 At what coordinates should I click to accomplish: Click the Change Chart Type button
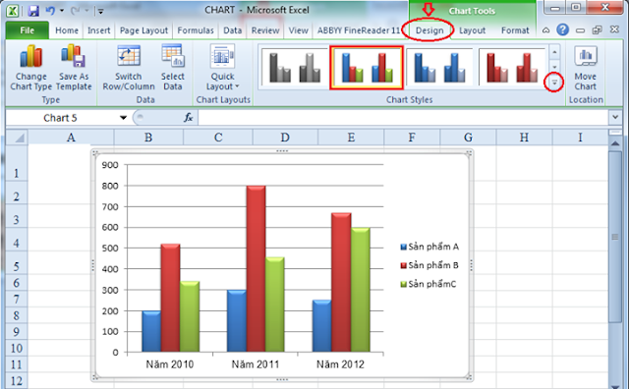click(30, 68)
